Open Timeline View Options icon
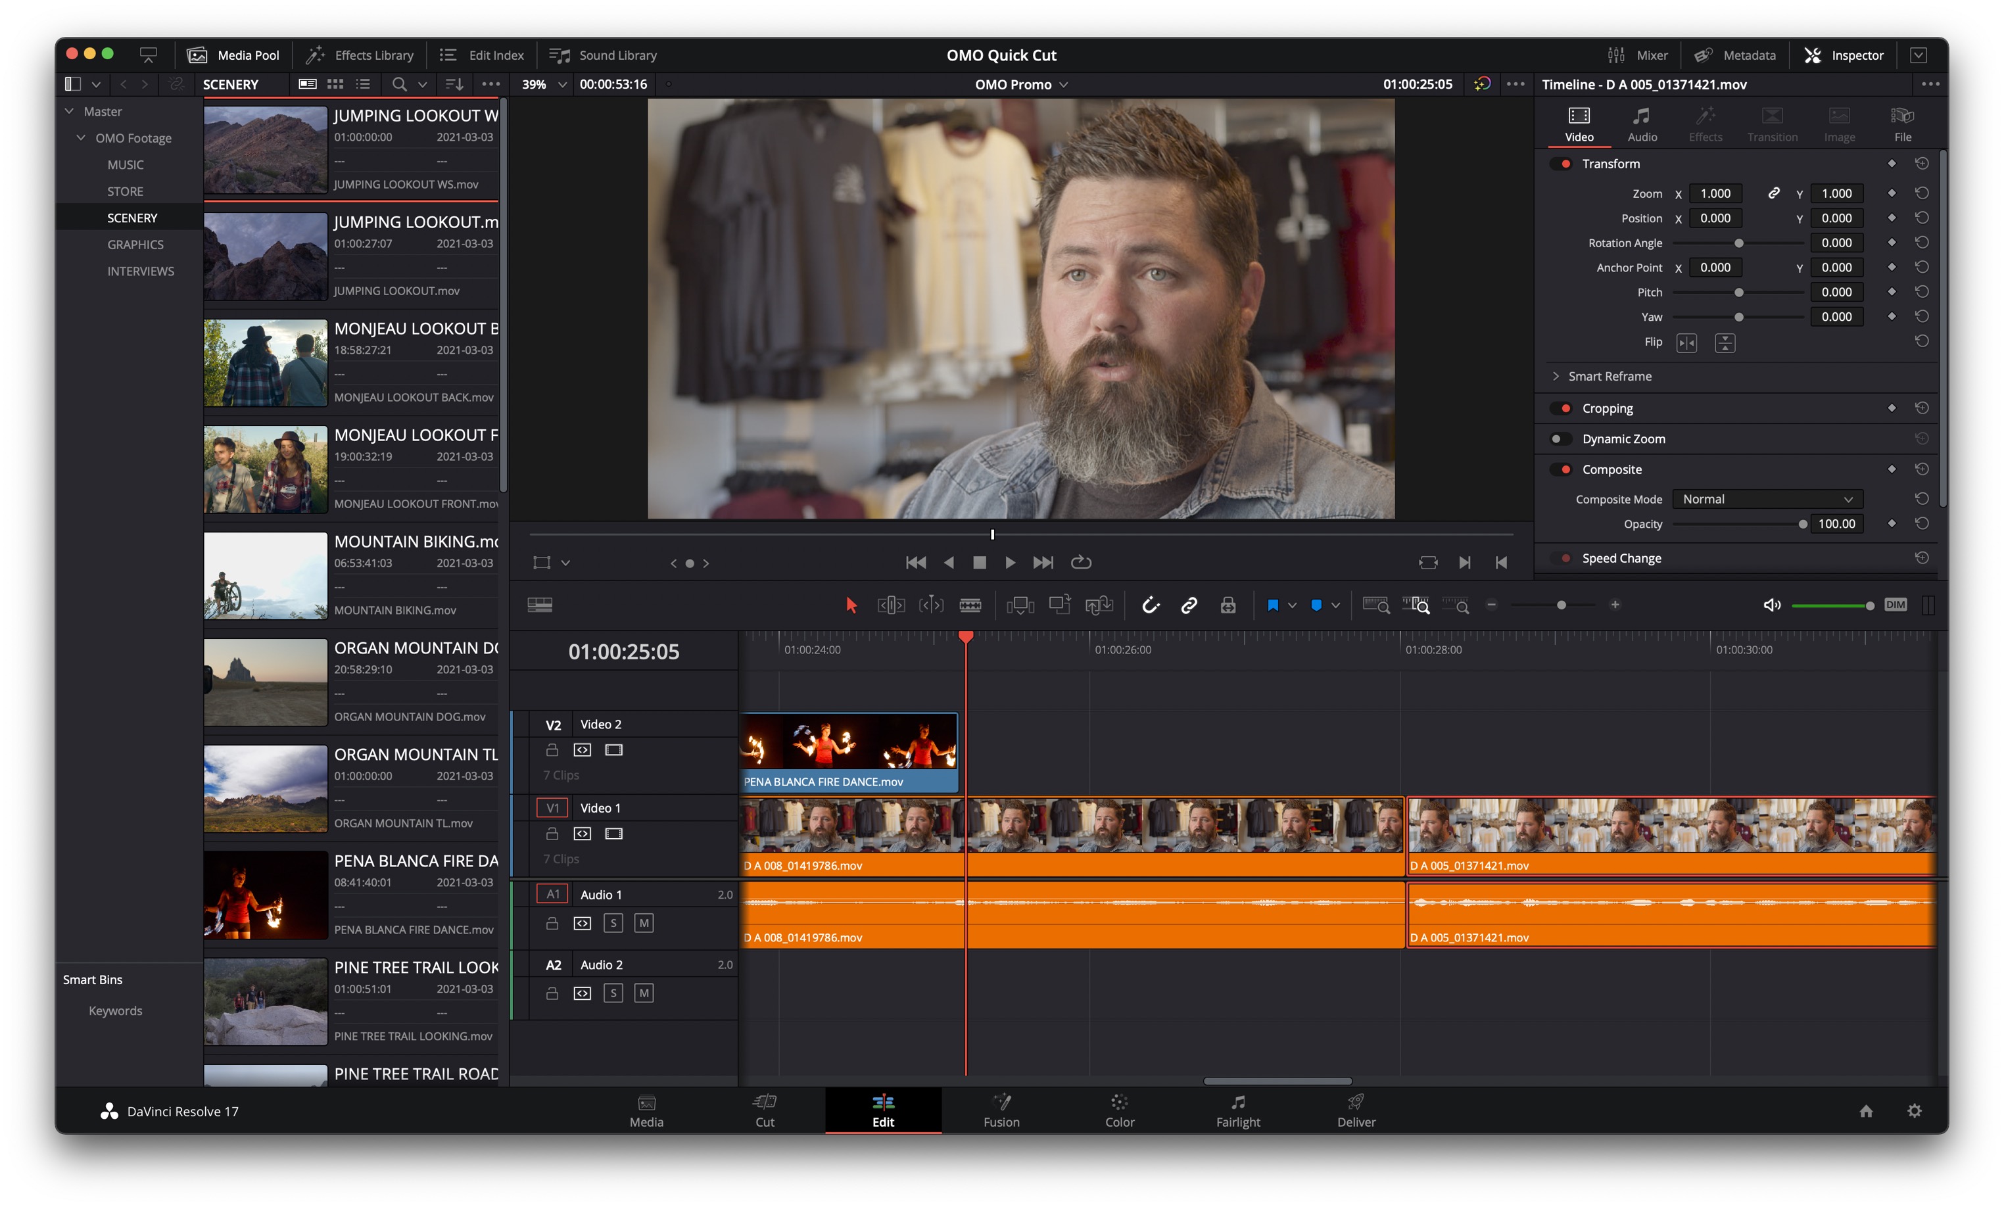This screenshot has width=2004, height=1207. tap(540, 605)
